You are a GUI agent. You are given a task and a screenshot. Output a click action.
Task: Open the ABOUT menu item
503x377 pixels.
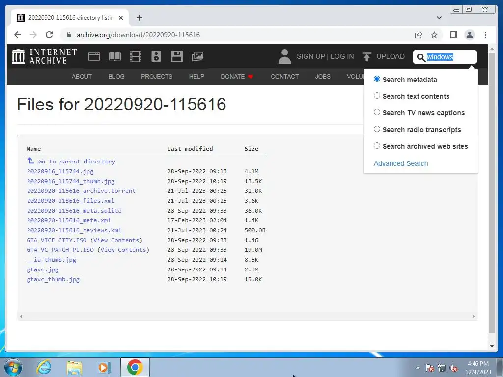pos(82,76)
